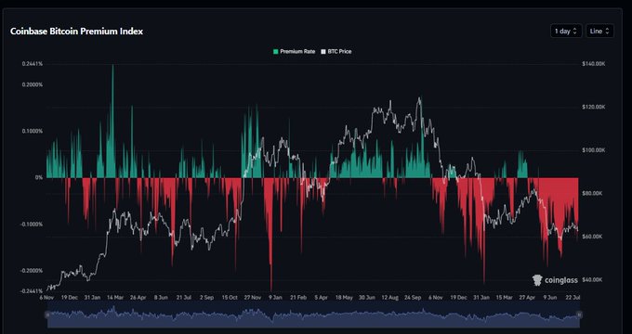
Task: Click the $80.00K price axis label
Action: [592, 194]
